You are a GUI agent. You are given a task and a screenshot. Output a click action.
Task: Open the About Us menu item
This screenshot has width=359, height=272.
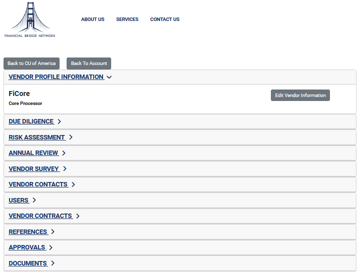93,19
